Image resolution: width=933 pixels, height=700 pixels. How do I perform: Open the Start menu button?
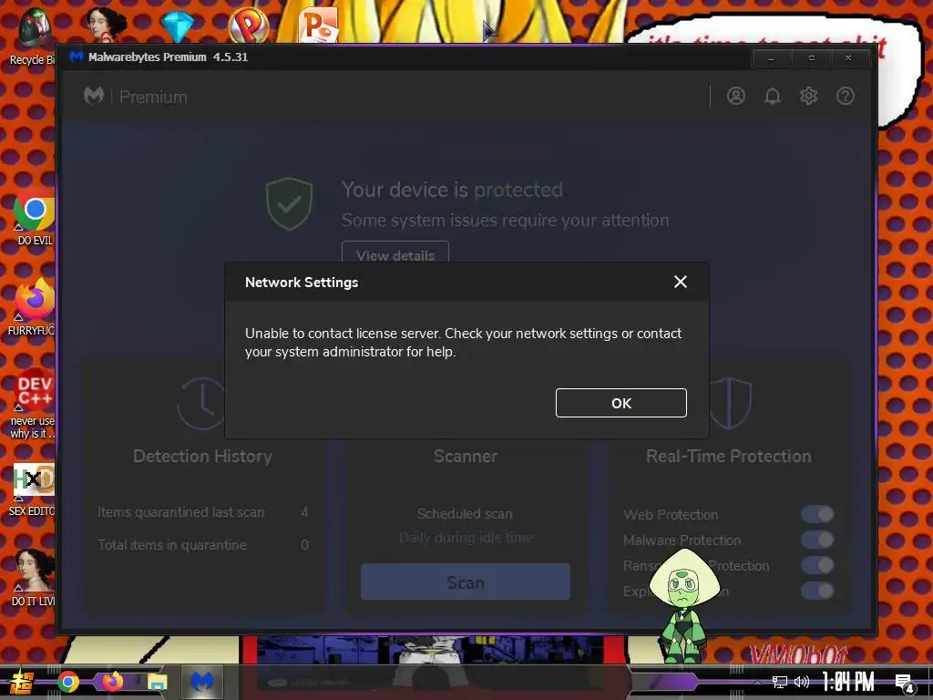tap(21, 682)
